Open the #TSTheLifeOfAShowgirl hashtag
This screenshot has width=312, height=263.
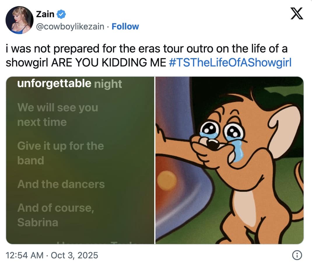click(x=230, y=62)
